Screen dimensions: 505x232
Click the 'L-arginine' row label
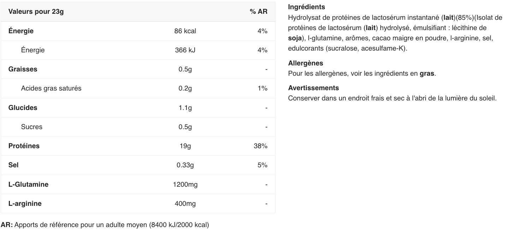click(x=25, y=204)
